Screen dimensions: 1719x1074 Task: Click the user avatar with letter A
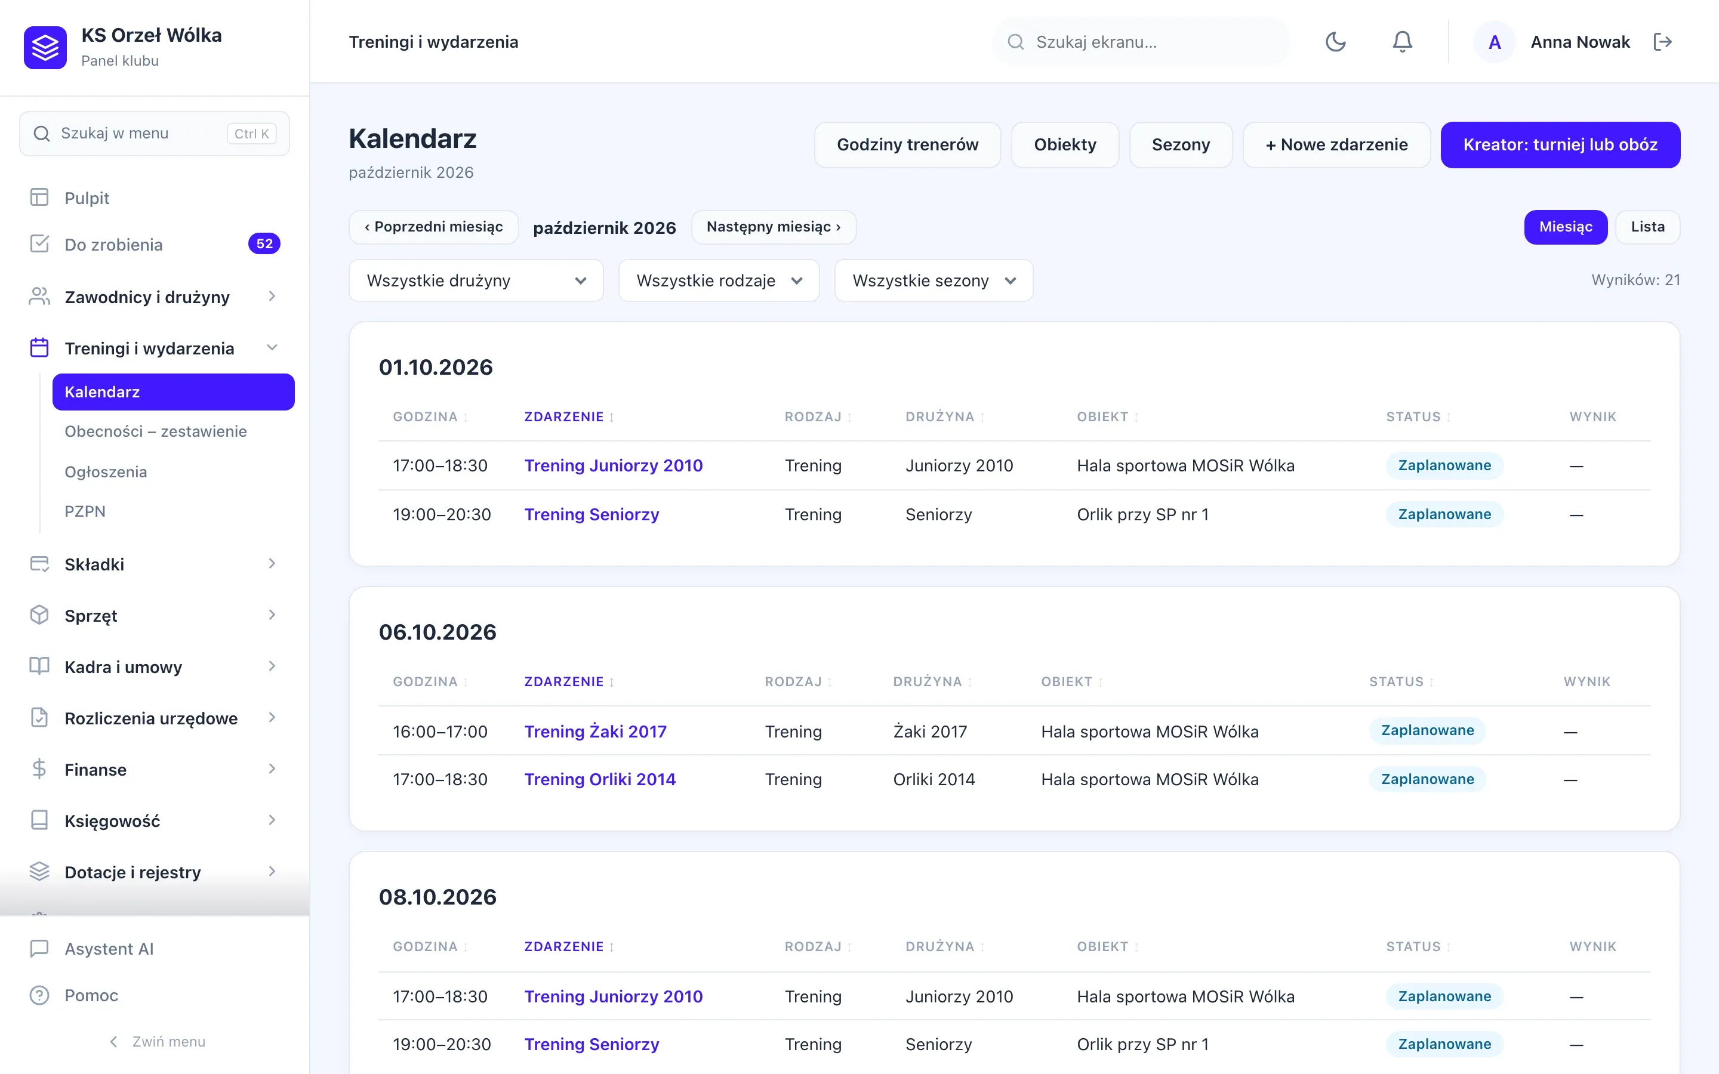pos(1495,42)
